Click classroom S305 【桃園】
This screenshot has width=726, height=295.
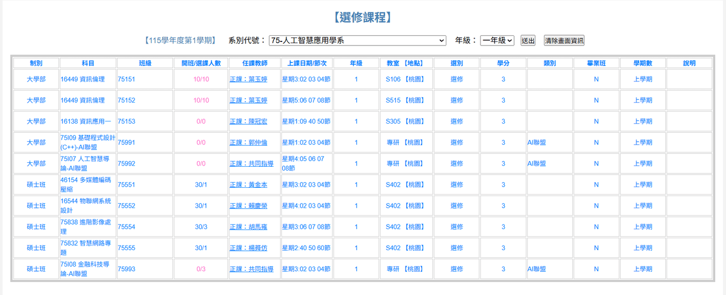click(x=406, y=121)
